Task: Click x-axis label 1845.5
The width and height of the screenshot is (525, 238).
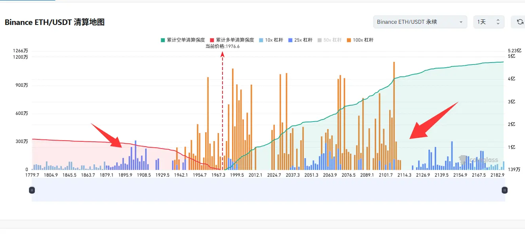Action: coord(69,175)
